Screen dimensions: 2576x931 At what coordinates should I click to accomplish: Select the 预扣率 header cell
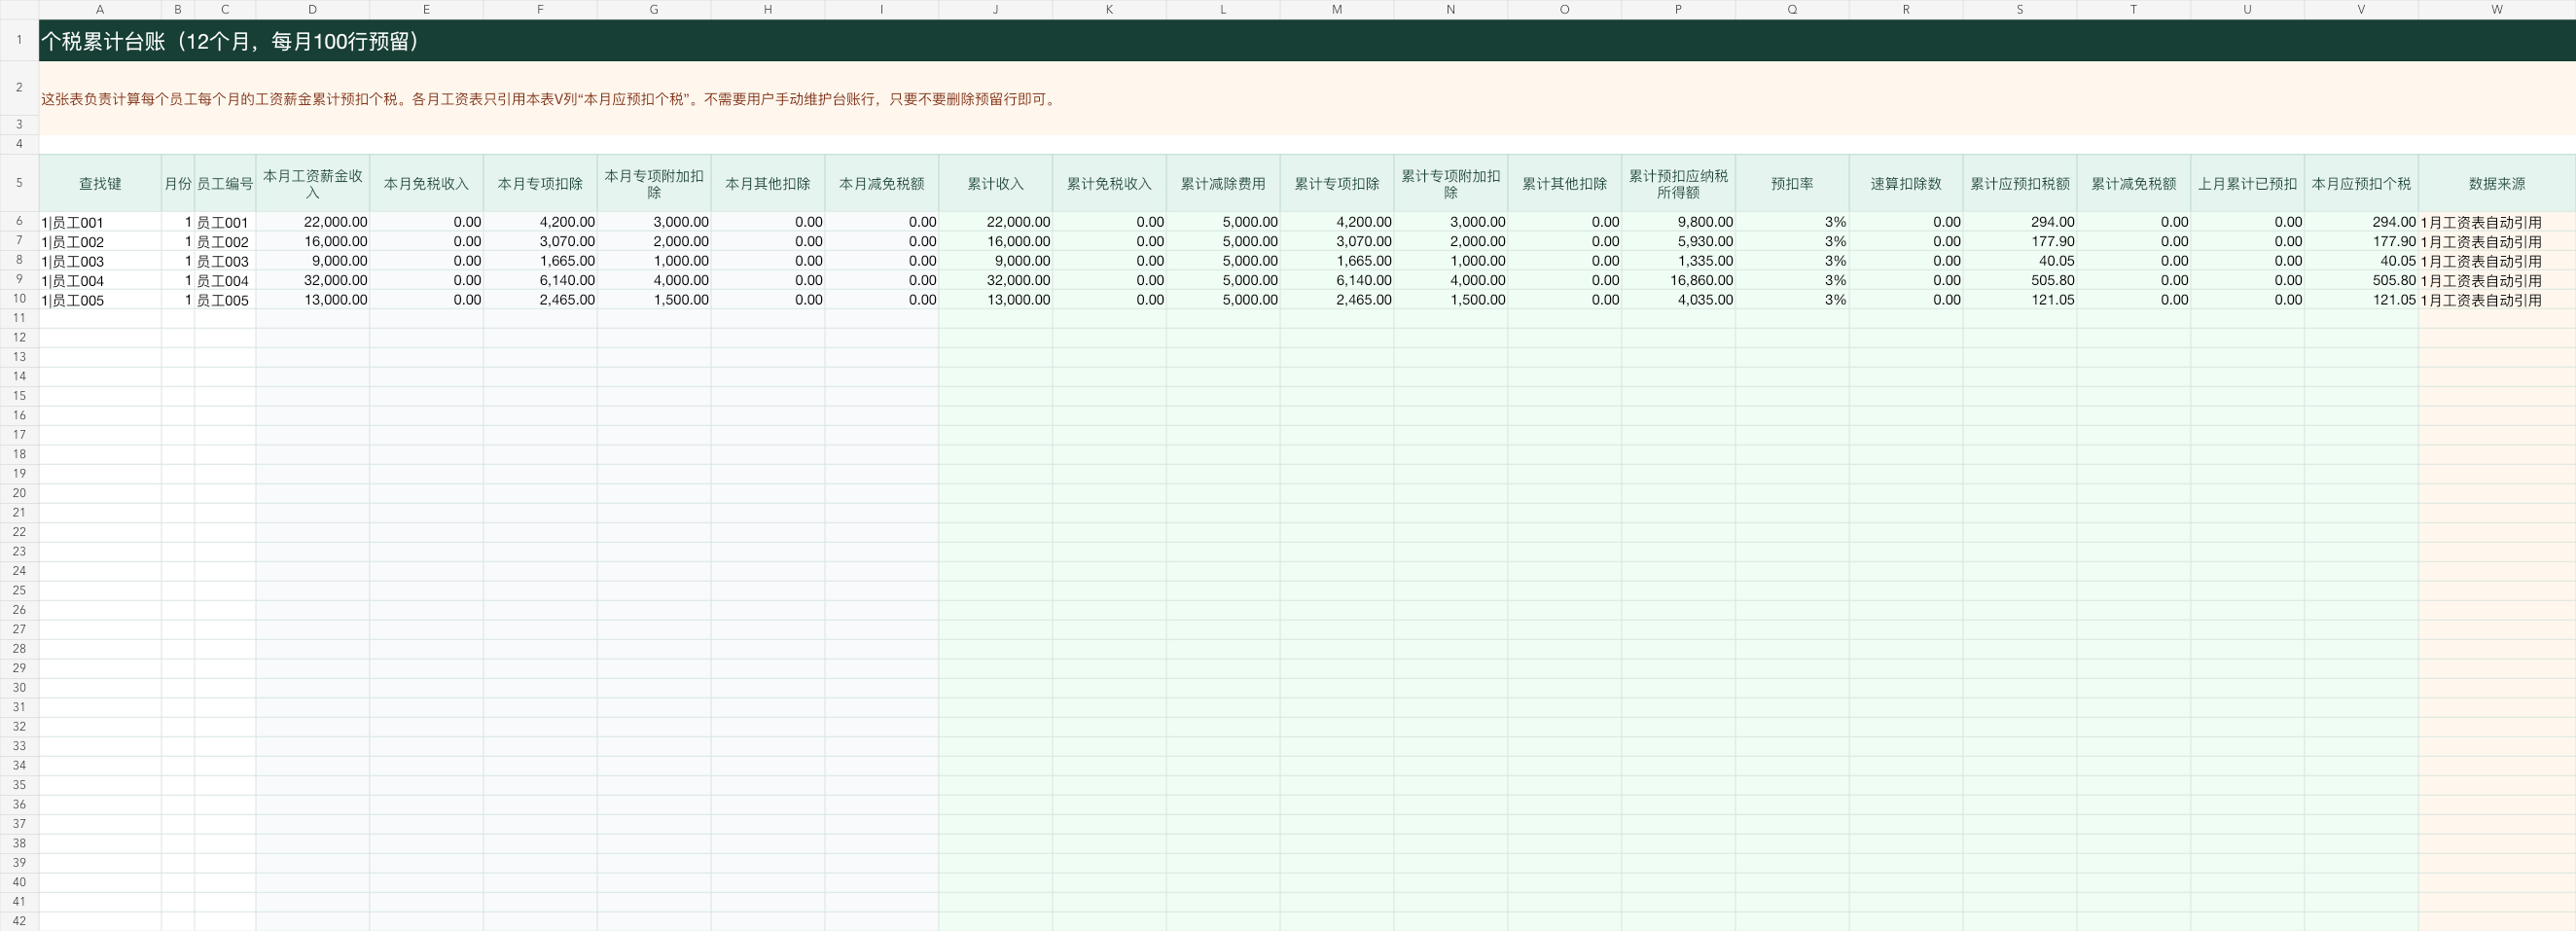(x=1792, y=183)
